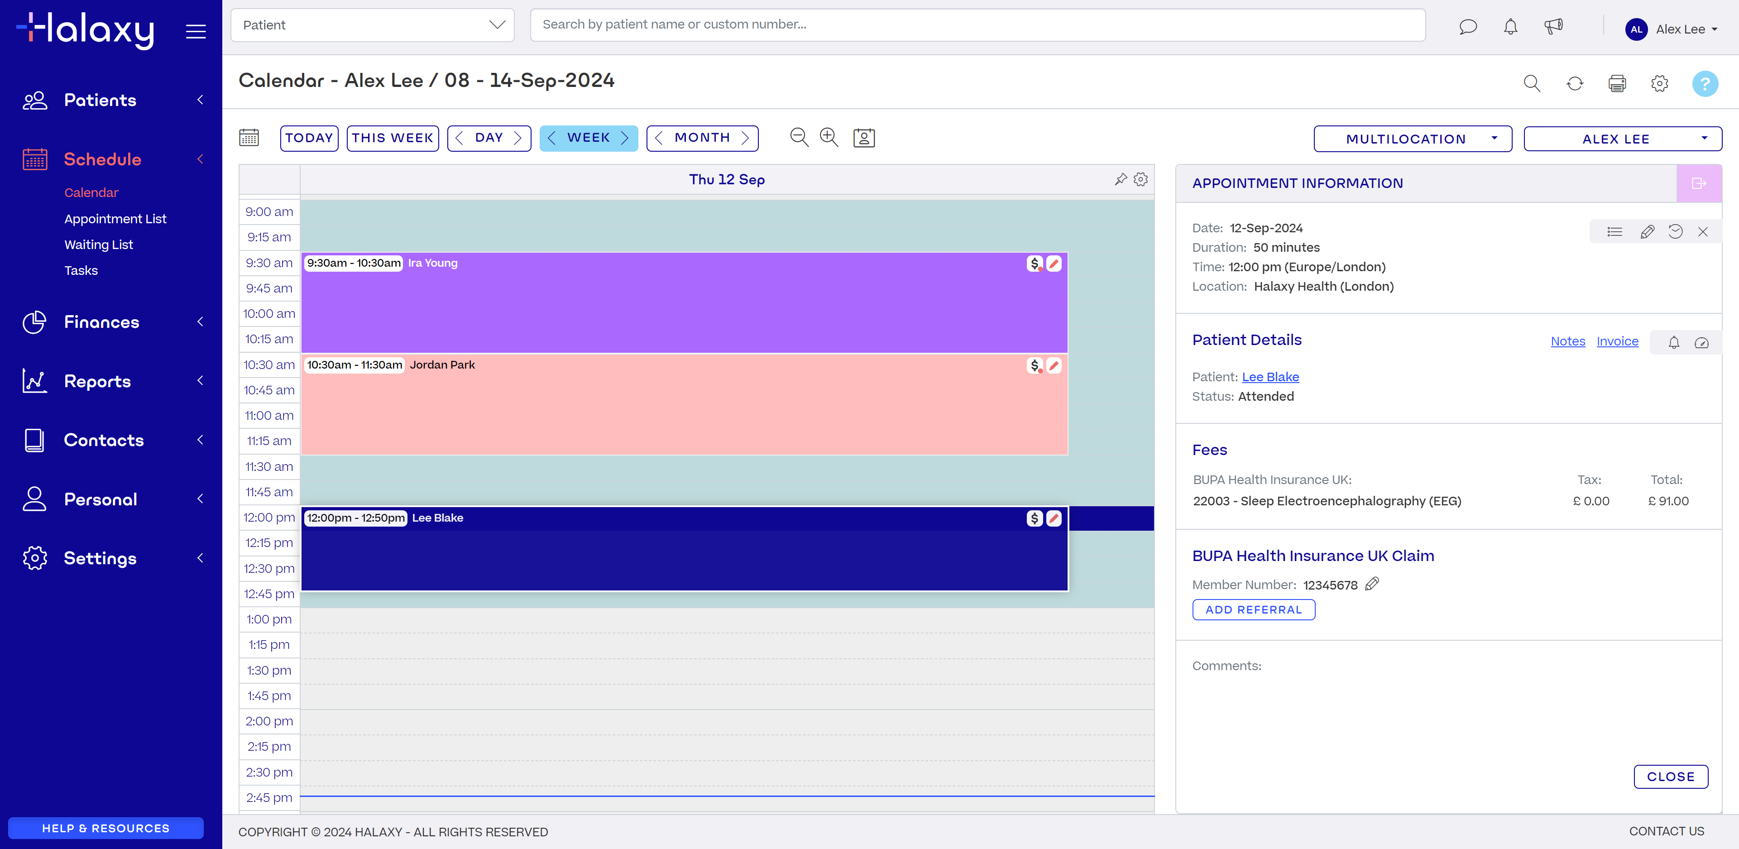The height and width of the screenshot is (849, 1739).
Task: Click the calendar search magnifier icon
Action: click(1532, 83)
